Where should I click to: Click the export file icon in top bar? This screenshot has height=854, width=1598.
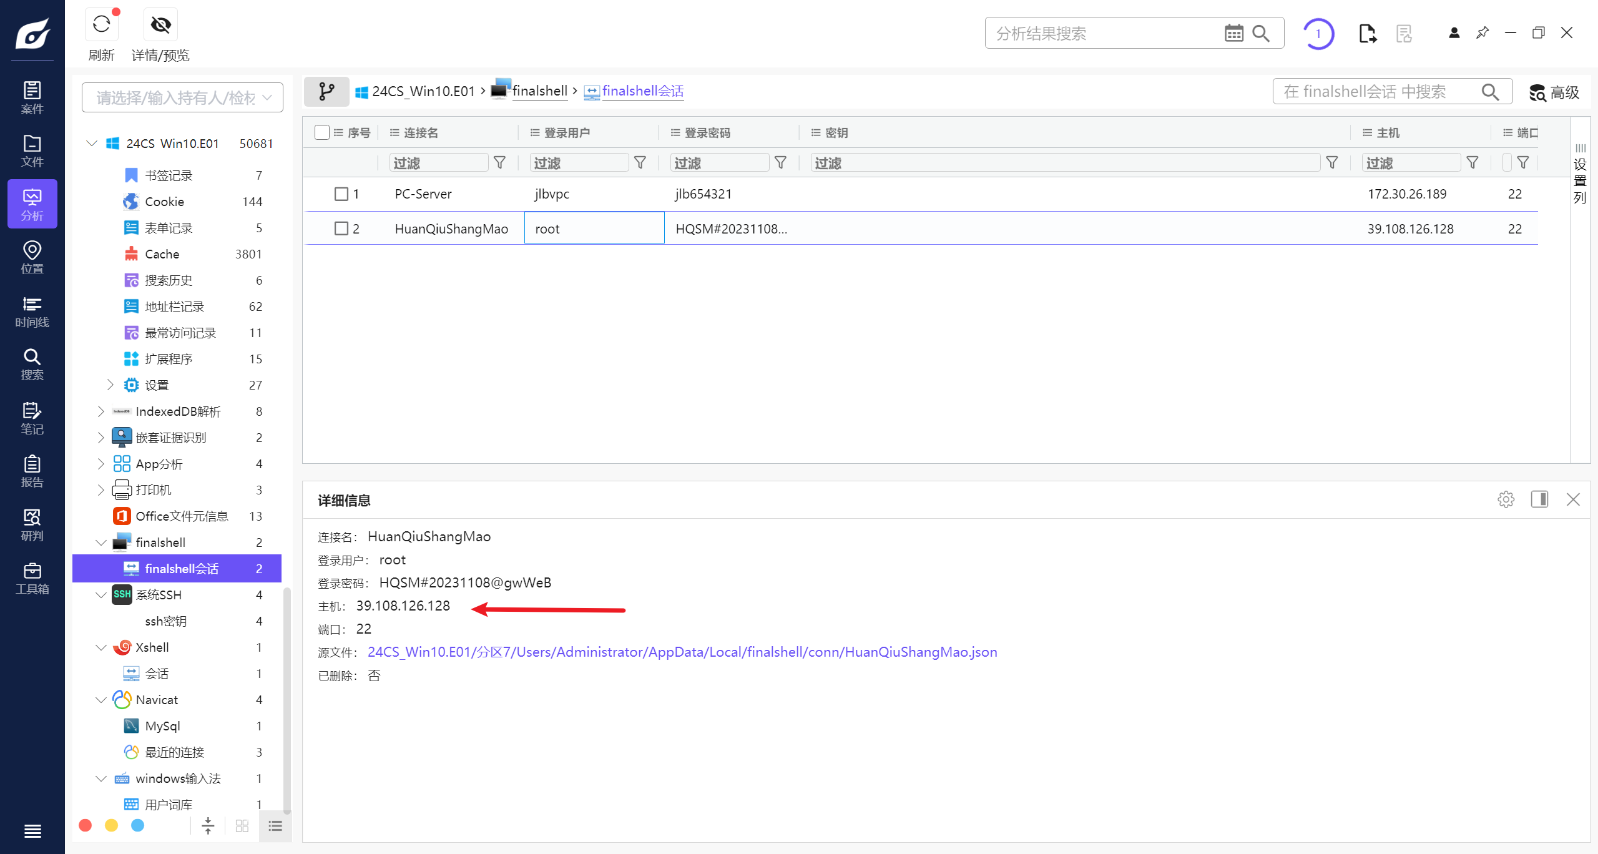click(x=1367, y=33)
